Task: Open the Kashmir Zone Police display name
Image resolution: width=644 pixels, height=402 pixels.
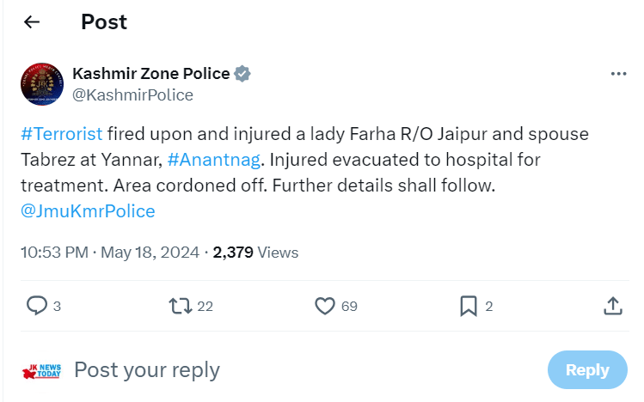Action: [151, 74]
